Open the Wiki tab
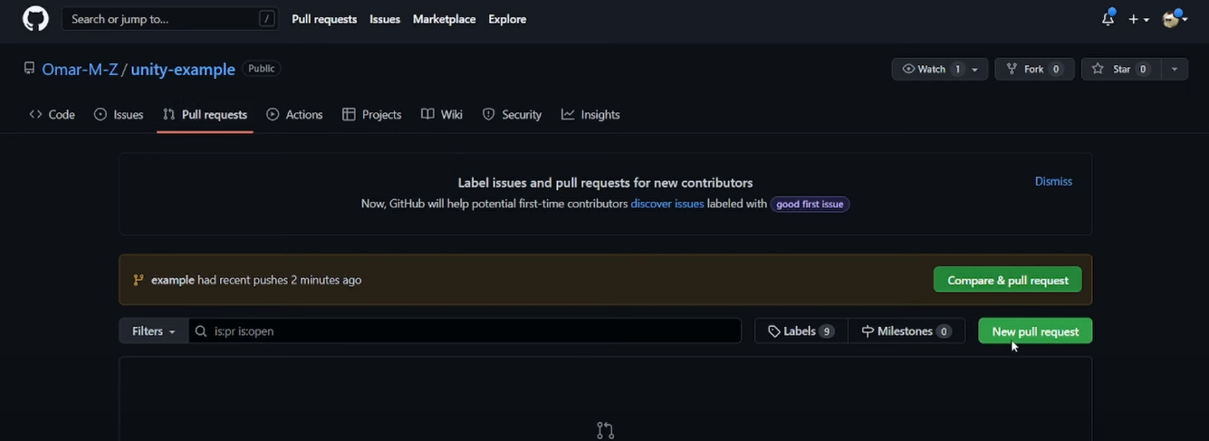This screenshot has height=441, width=1209. [442, 115]
